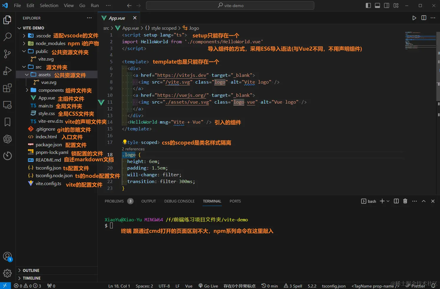The image size is (440, 289).
Task: Click the lightbulb code action icon
Action: (125, 142)
